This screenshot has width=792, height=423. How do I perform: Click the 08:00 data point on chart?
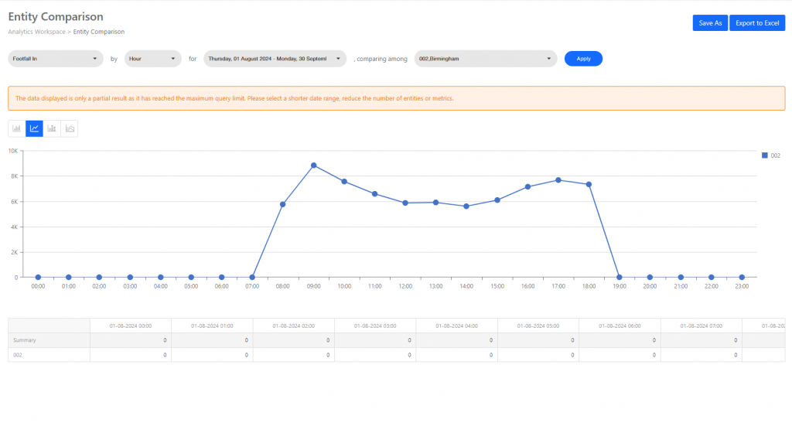pos(283,204)
